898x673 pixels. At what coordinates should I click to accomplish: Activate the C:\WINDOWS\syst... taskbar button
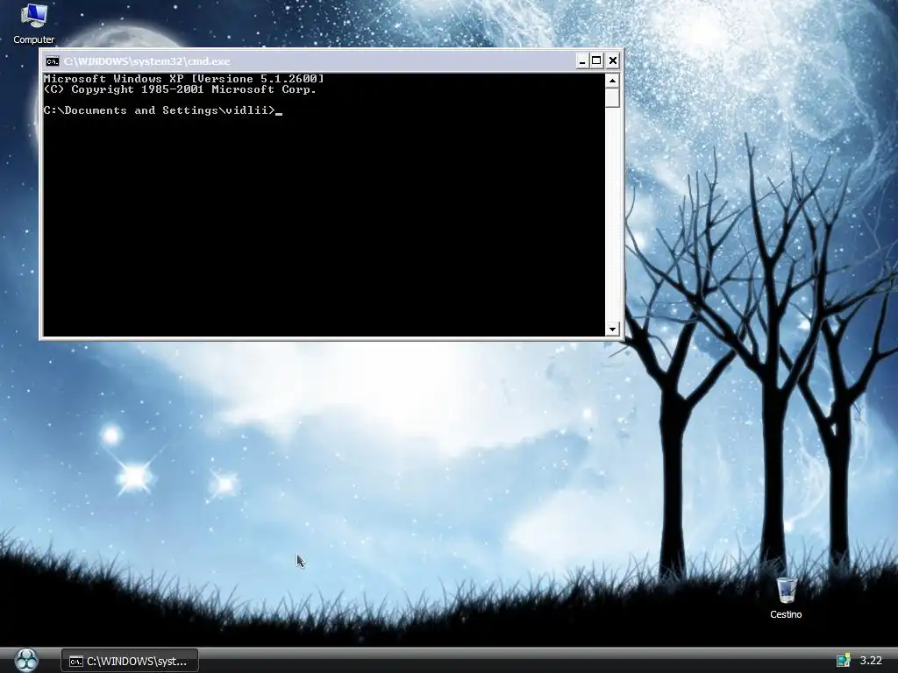(x=130, y=661)
